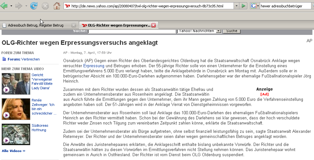Open the Back history dropdown arrow
Screen dimensions: 314x160
pos(11,6)
